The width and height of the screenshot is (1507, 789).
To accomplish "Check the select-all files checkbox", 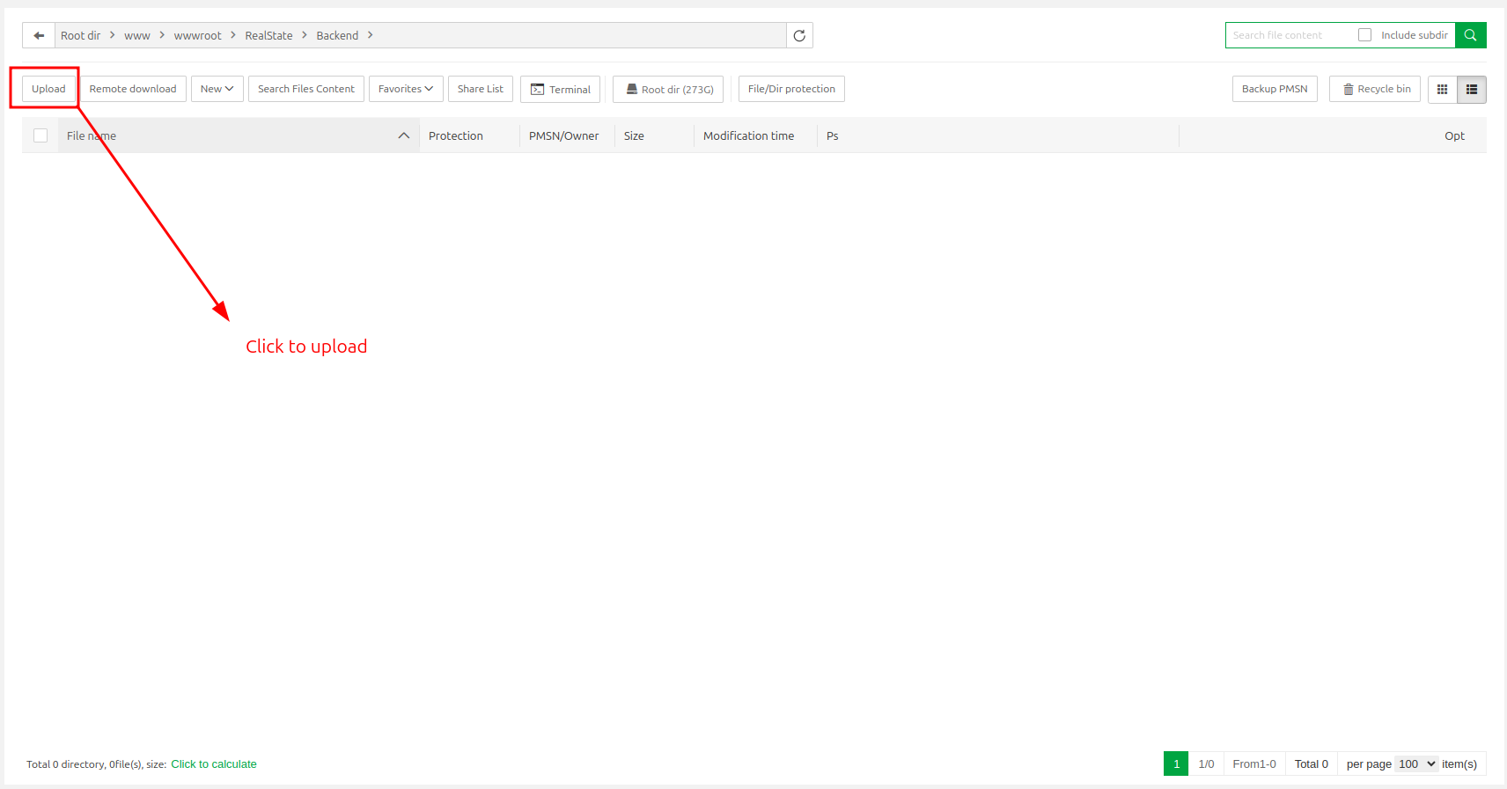I will pyautogui.click(x=40, y=135).
